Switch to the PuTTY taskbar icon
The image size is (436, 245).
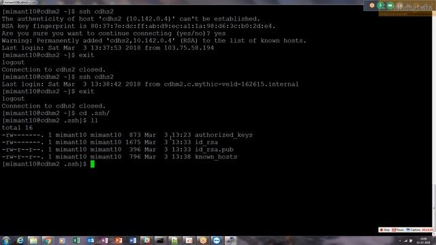[230, 240]
